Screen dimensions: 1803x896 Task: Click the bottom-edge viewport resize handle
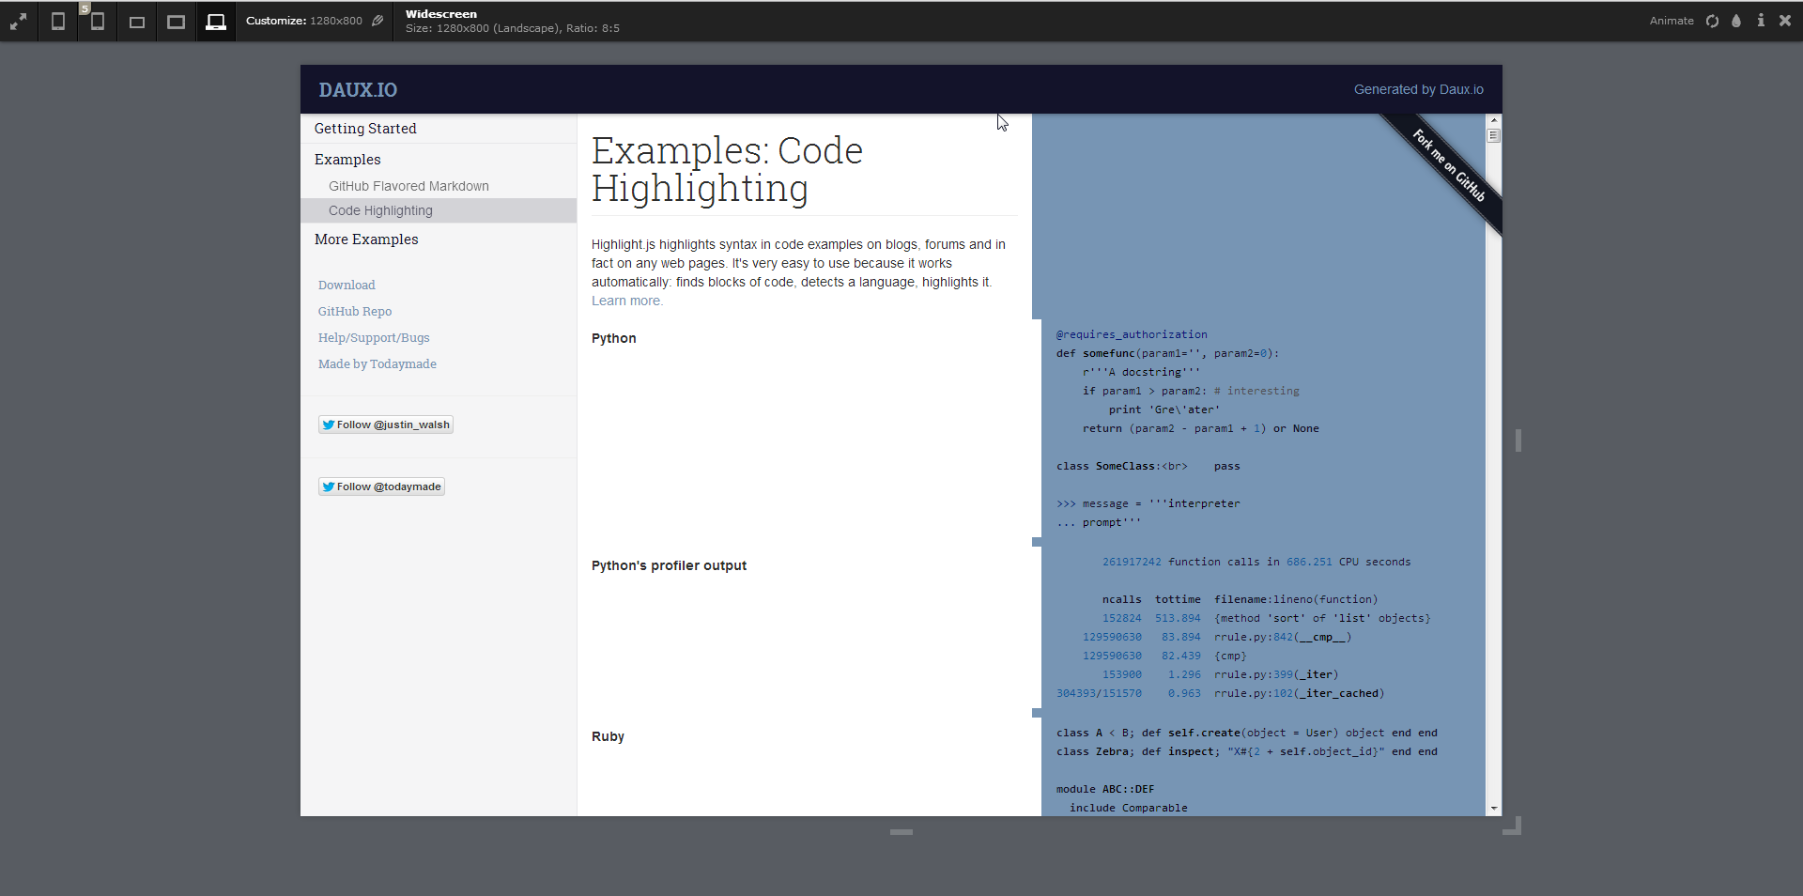click(901, 832)
